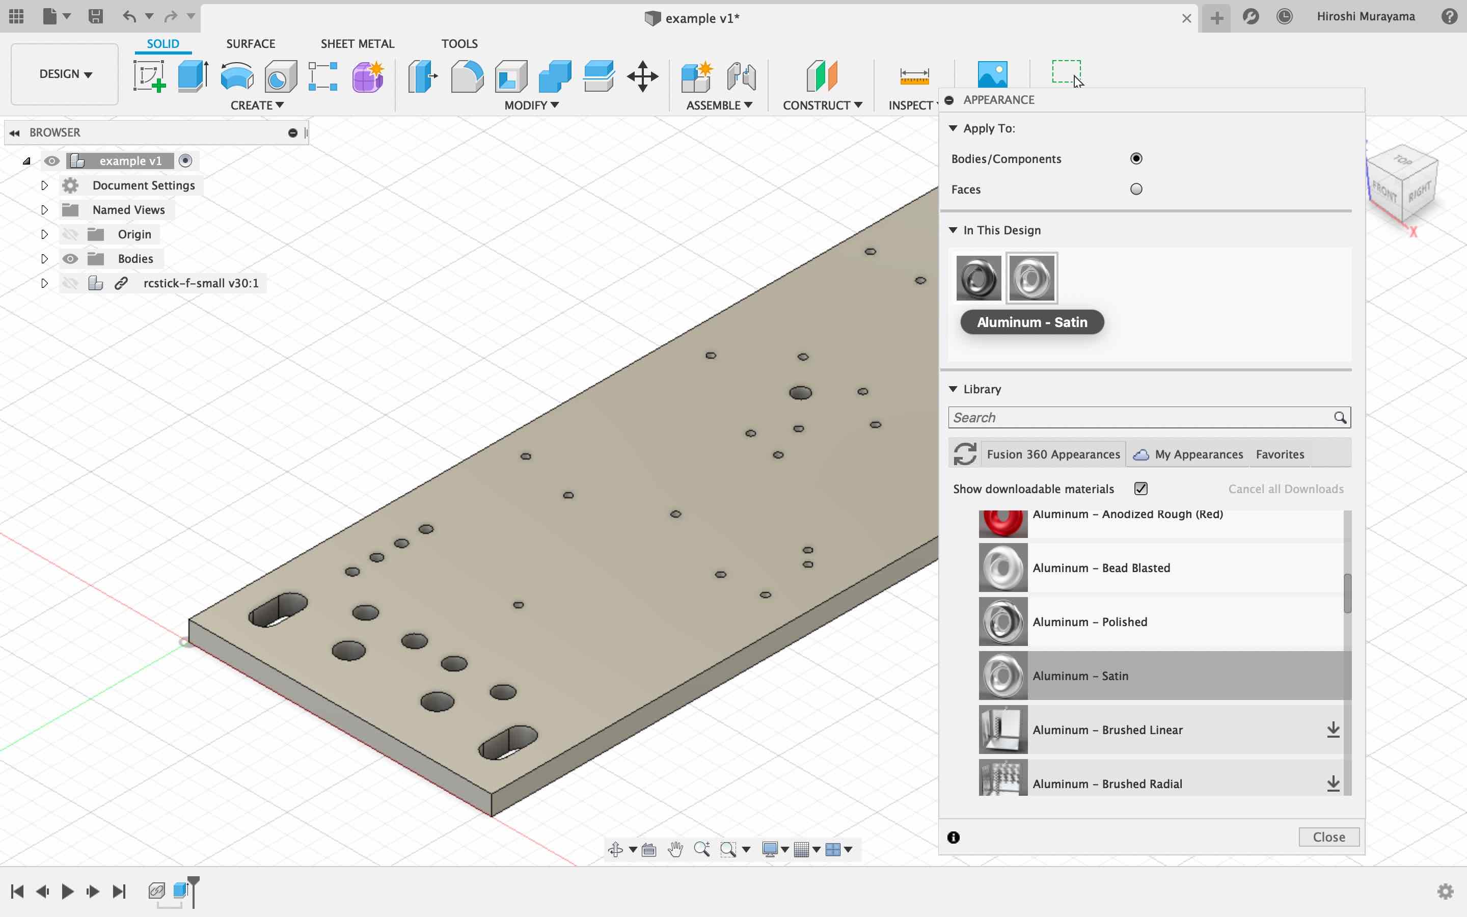Select the Revolve tool
The width and height of the screenshot is (1467, 917).
pos(237,76)
